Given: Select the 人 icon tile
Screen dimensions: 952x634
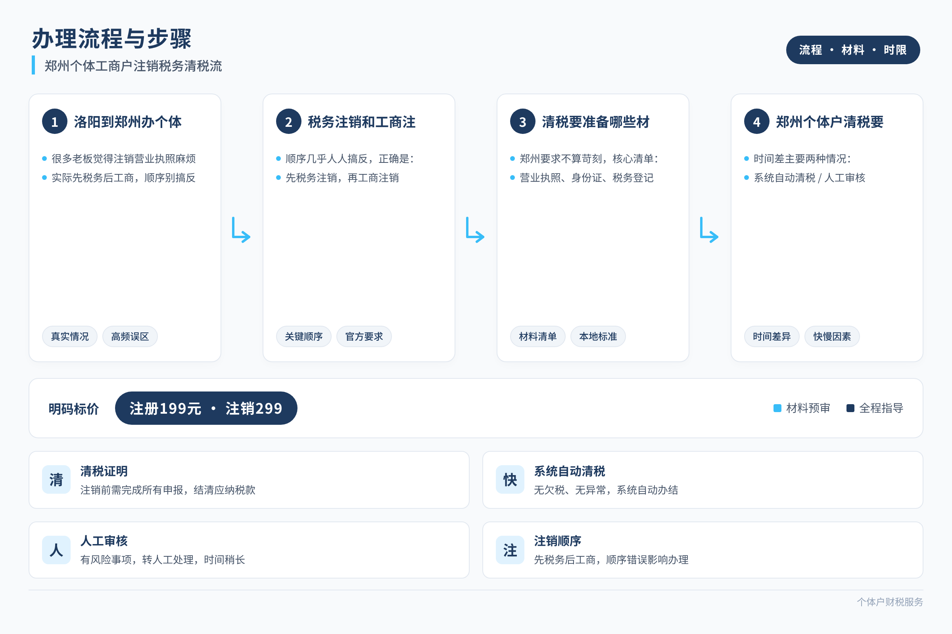Looking at the screenshot, I should pos(56,550).
